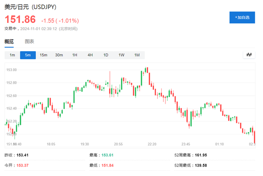This screenshot has height=176, width=263.
Task: Click the 23:45 time axis label
Action: [186, 144]
